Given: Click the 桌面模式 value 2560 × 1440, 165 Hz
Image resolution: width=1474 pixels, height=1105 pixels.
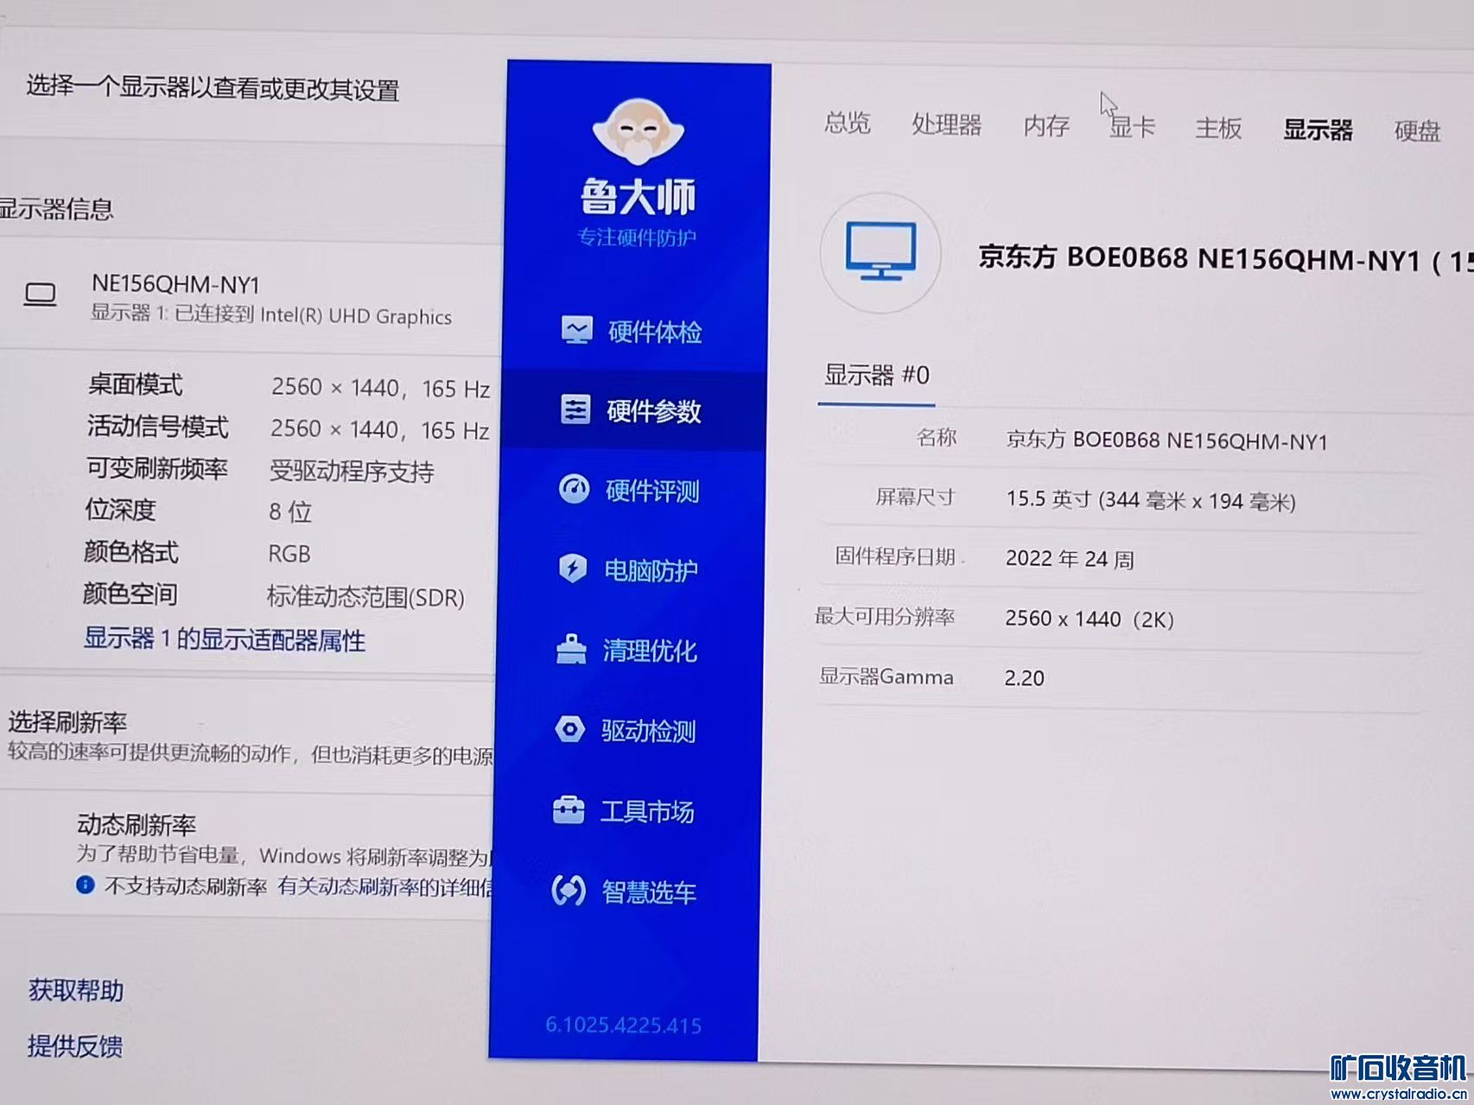Looking at the screenshot, I should pos(380,388).
